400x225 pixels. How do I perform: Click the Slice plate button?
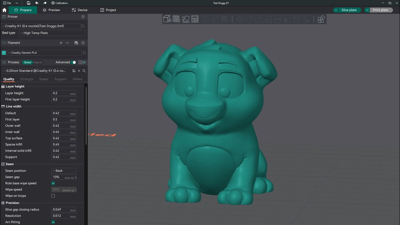point(349,10)
